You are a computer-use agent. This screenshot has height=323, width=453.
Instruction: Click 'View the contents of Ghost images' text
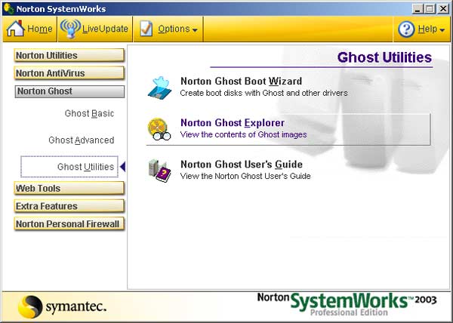point(244,135)
